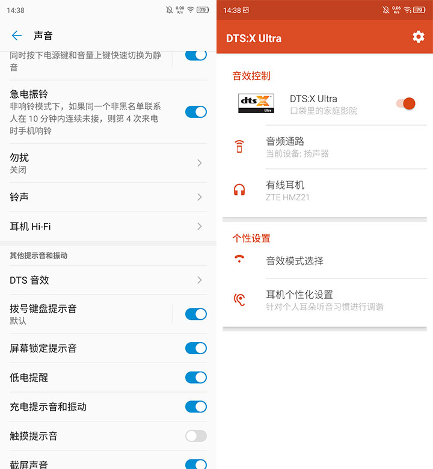Tap the Wi-Fi icon in left status bar
The height and width of the screenshot is (469, 433).
[x=191, y=10]
